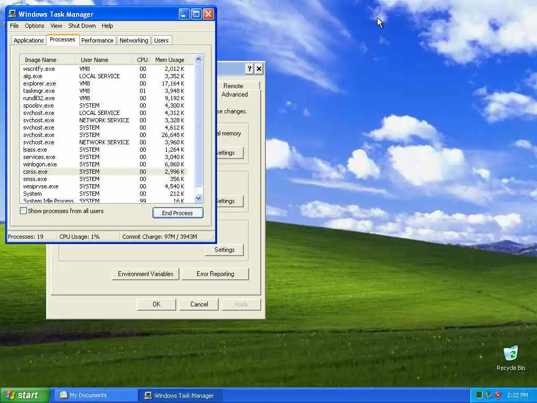The height and width of the screenshot is (403, 537).
Task: Sort by User Name column header
Action: (104, 60)
